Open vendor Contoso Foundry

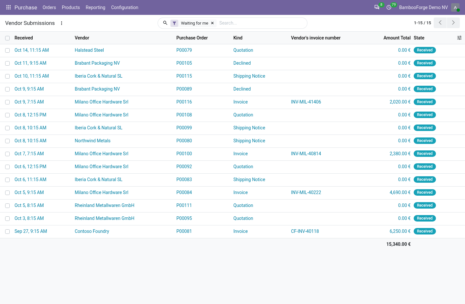[92, 231]
